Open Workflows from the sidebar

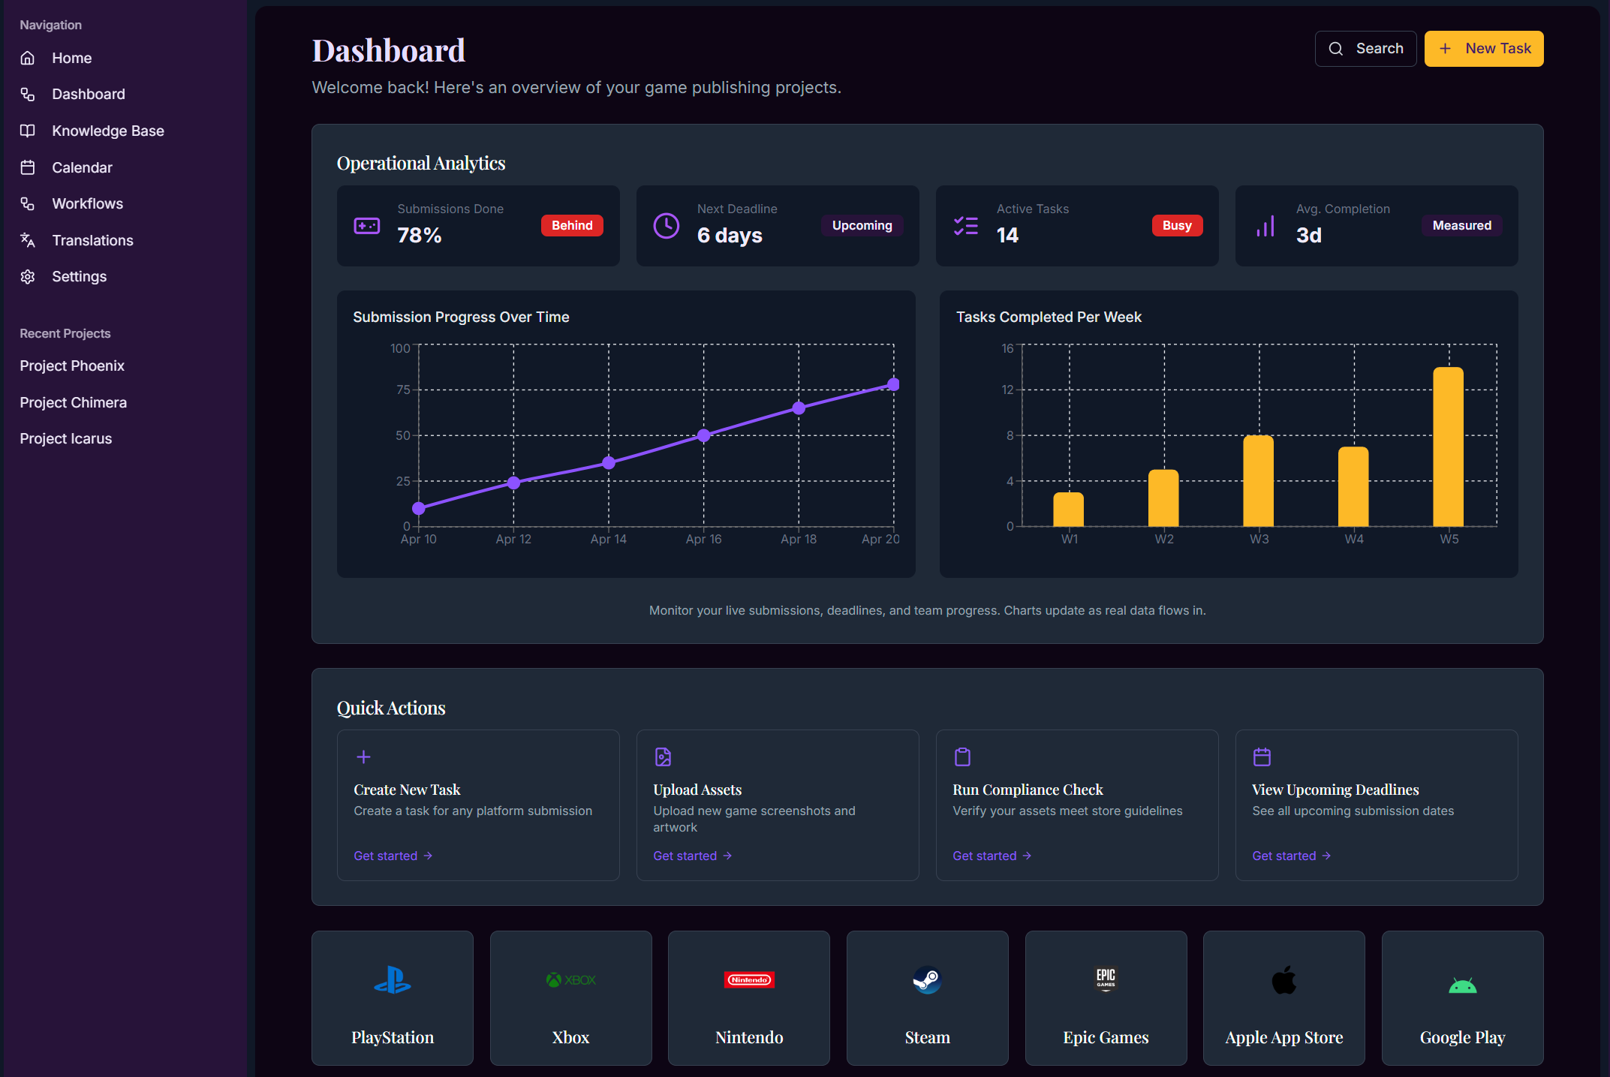[x=87, y=203]
